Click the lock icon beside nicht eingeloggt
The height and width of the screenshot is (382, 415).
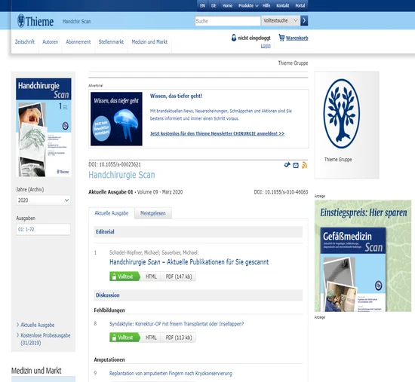(234, 38)
